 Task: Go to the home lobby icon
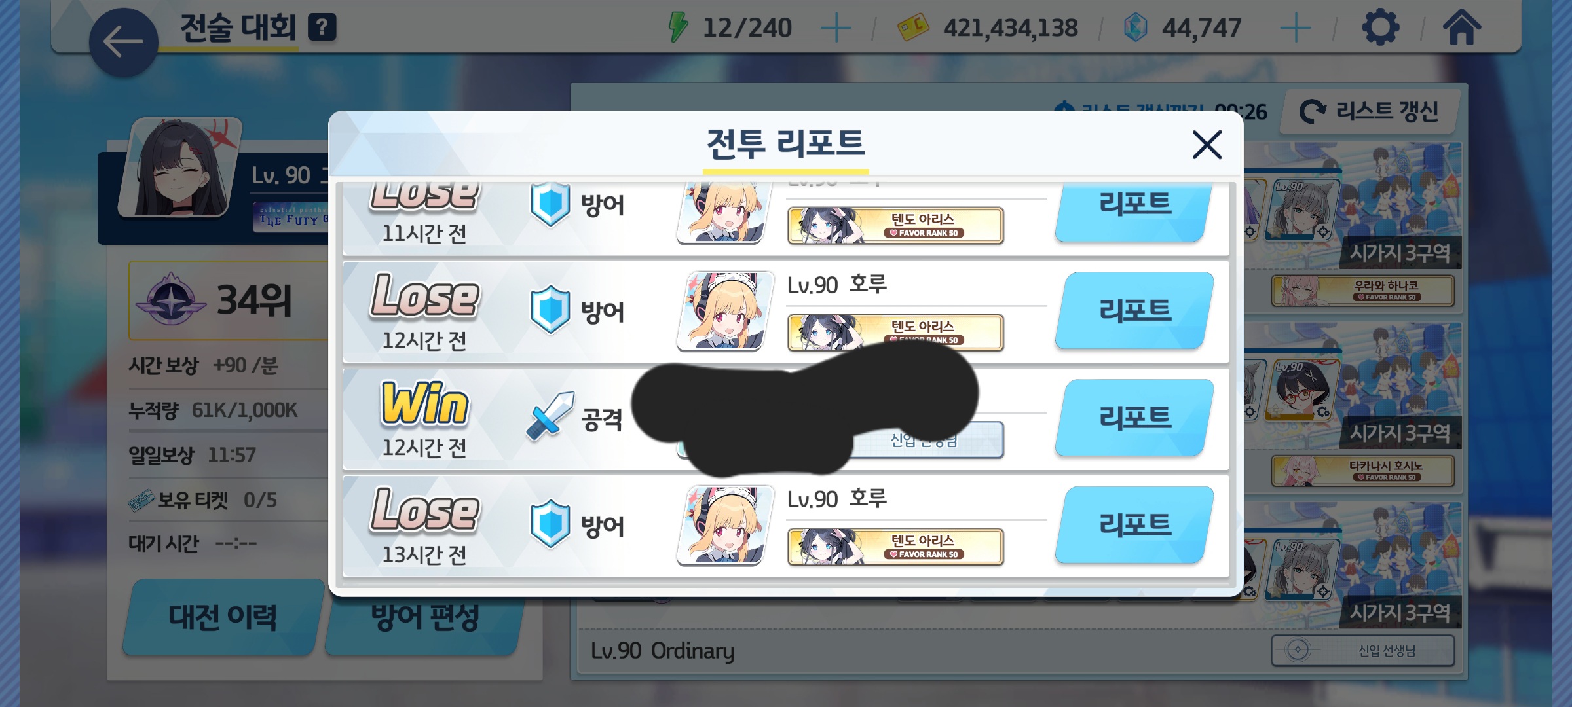click(x=1461, y=27)
